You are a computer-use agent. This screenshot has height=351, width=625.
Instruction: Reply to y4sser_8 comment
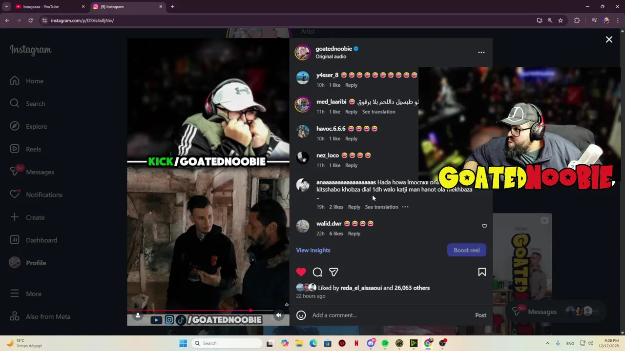pos(351,85)
